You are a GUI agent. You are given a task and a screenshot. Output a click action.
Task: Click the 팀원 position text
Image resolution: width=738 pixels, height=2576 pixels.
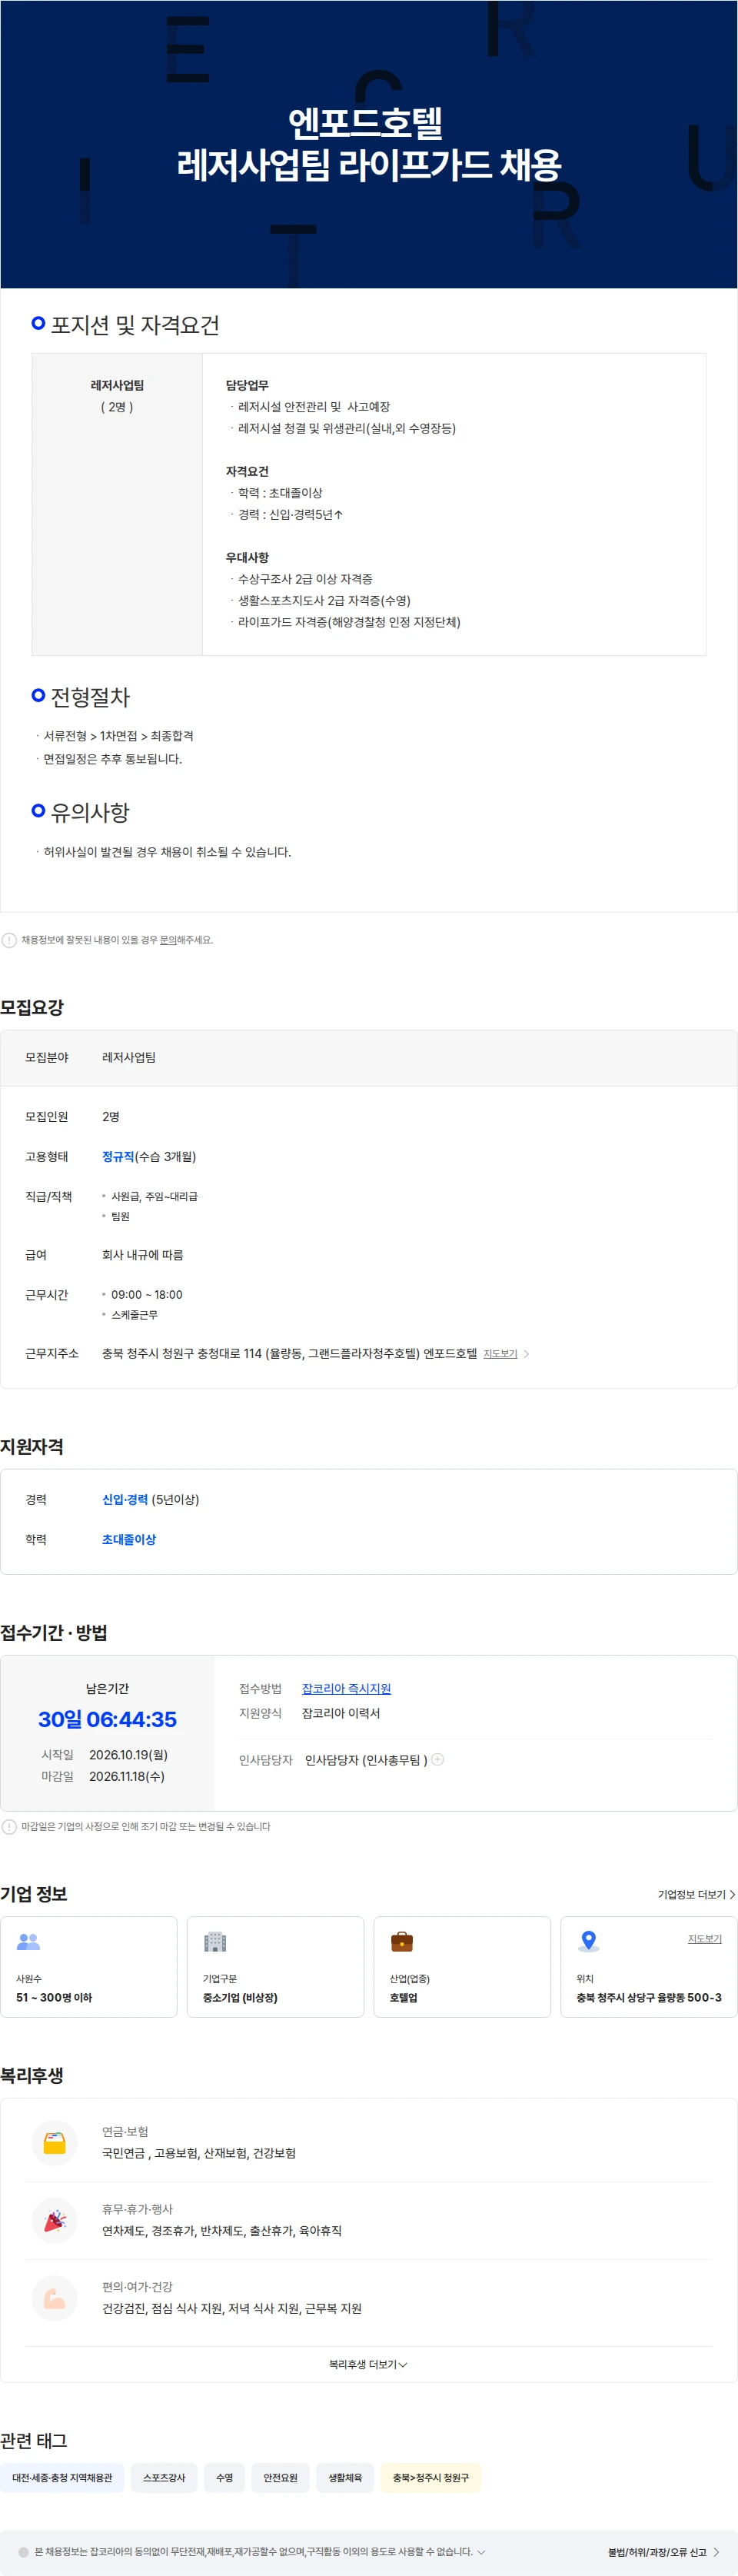[x=120, y=1217]
